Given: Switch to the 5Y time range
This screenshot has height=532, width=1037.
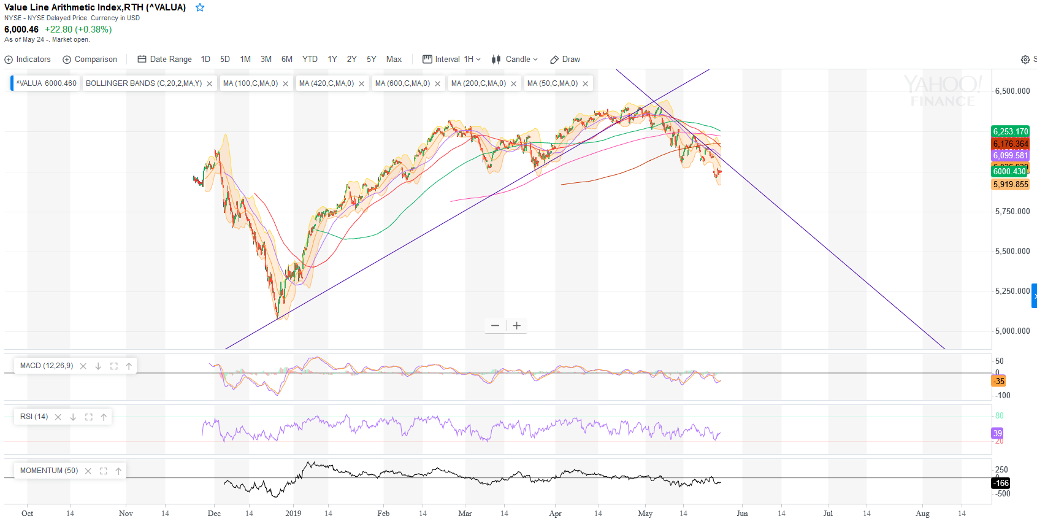Looking at the screenshot, I should tap(371, 60).
